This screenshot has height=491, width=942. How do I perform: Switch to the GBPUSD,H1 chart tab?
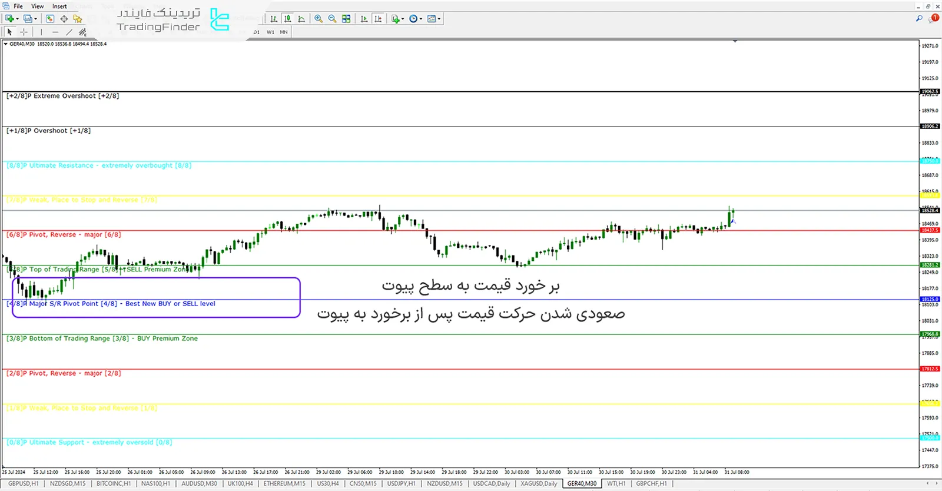pyautogui.click(x=24, y=484)
